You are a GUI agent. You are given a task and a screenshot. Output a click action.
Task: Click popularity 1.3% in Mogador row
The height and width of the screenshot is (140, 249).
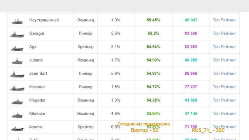coord(116,100)
